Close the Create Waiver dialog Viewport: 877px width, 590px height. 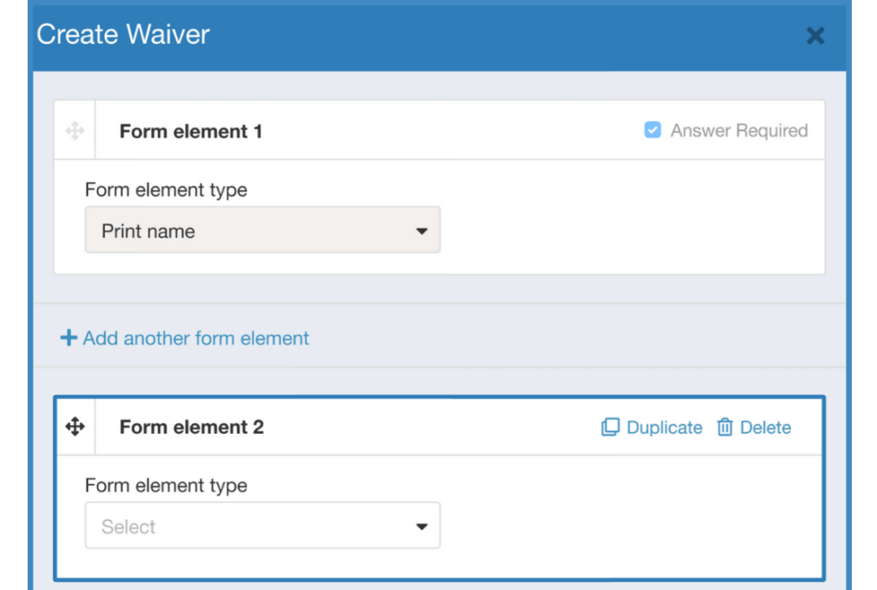815,36
